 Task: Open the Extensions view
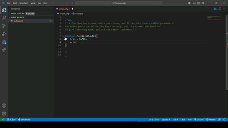coord(4,42)
